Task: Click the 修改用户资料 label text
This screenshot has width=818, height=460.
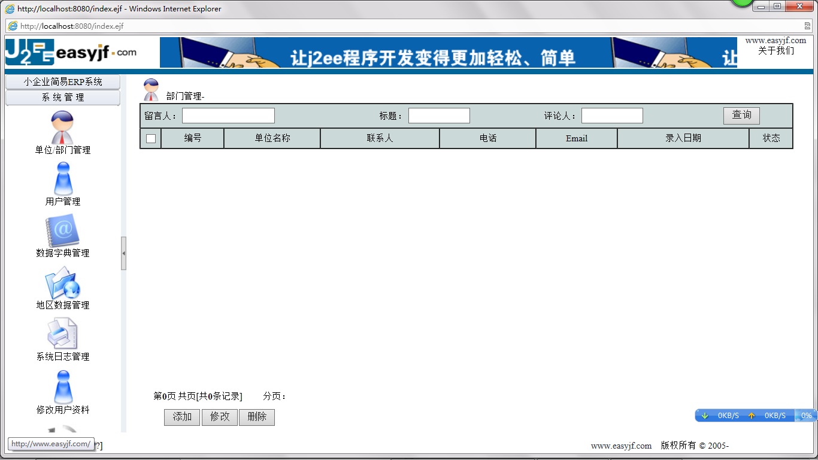Action: [63, 410]
